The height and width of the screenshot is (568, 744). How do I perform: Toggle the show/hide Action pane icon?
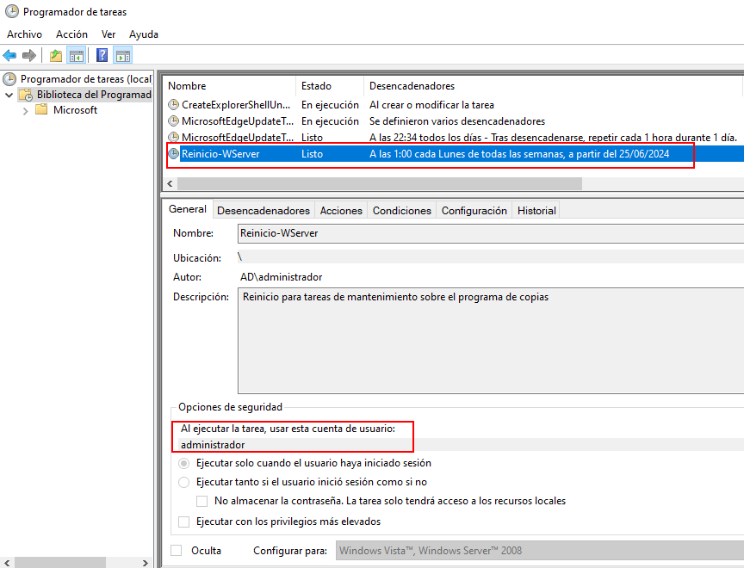(x=123, y=56)
